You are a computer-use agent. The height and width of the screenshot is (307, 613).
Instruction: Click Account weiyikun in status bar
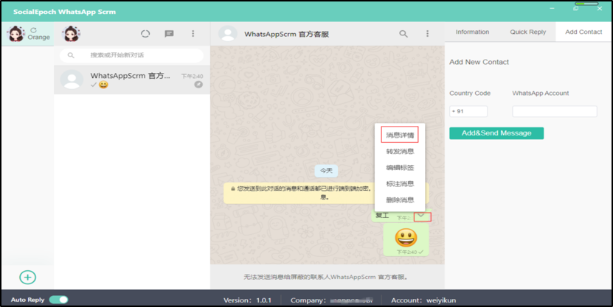click(423, 300)
